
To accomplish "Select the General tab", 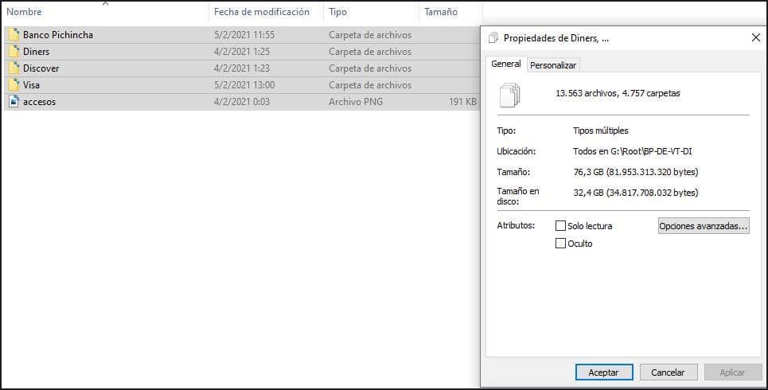I will (x=506, y=64).
